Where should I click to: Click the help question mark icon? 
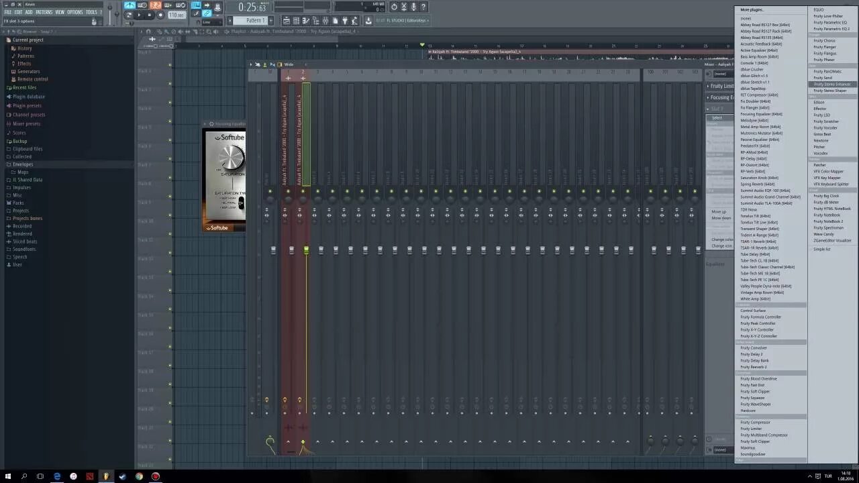pos(423,7)
